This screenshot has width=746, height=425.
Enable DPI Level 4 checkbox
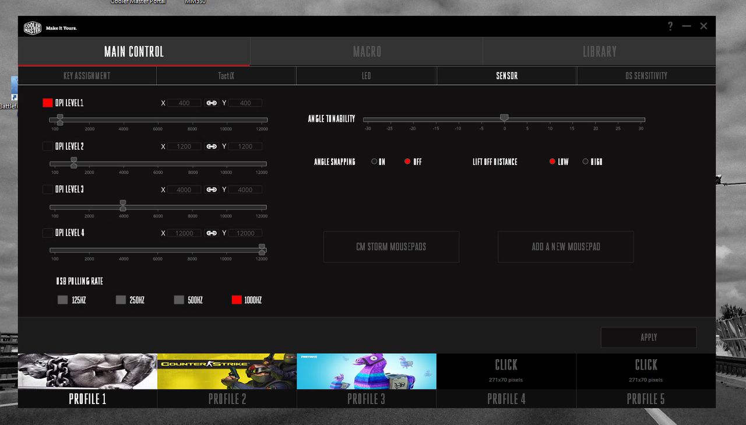click(48, 233)
